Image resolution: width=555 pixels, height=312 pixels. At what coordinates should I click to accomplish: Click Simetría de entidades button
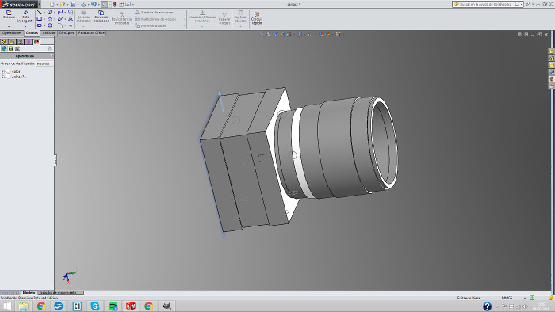click(x=155, y=13)
